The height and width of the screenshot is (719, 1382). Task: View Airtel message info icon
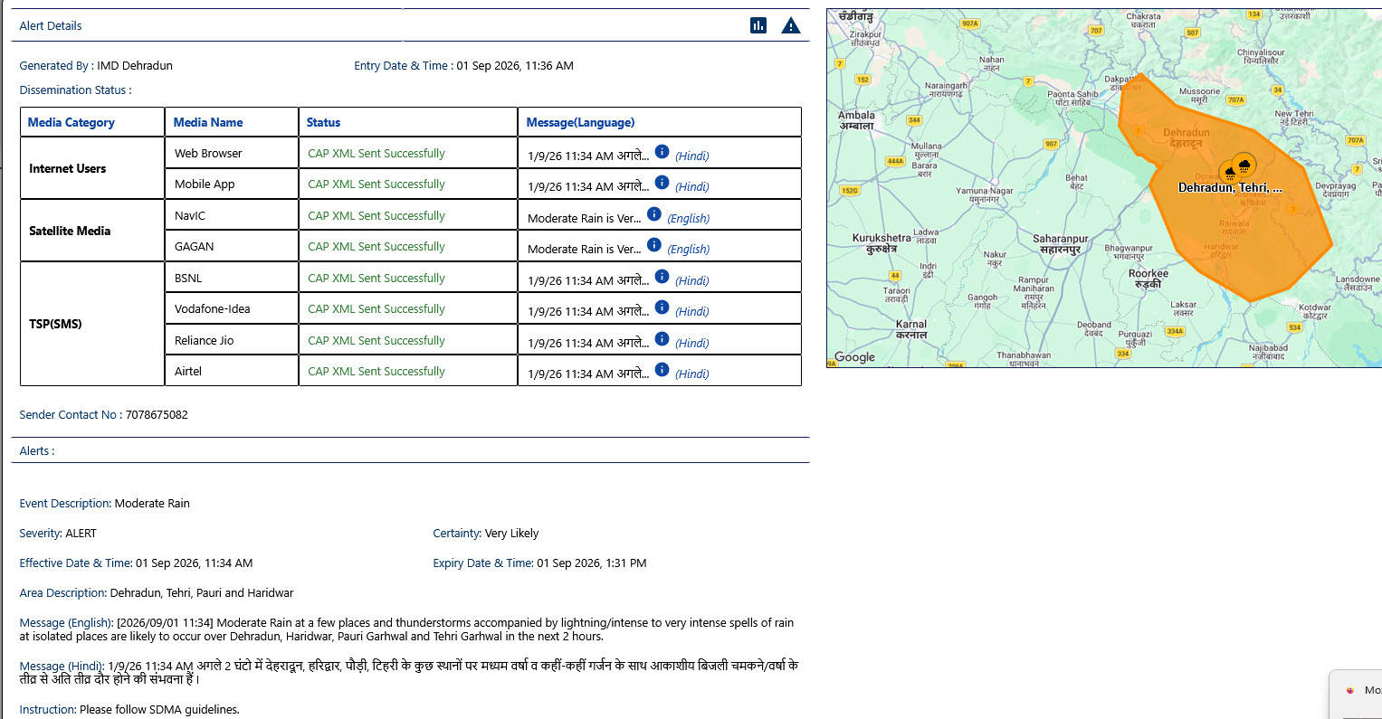coord(662,370)
